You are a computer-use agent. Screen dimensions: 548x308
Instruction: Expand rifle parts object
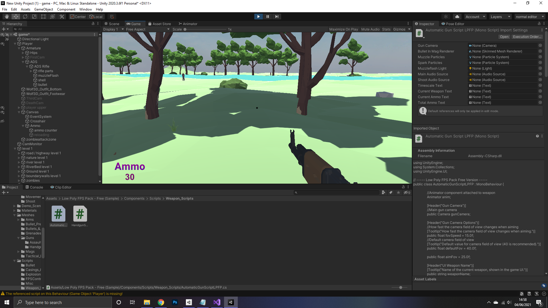(x=31, y=71)
